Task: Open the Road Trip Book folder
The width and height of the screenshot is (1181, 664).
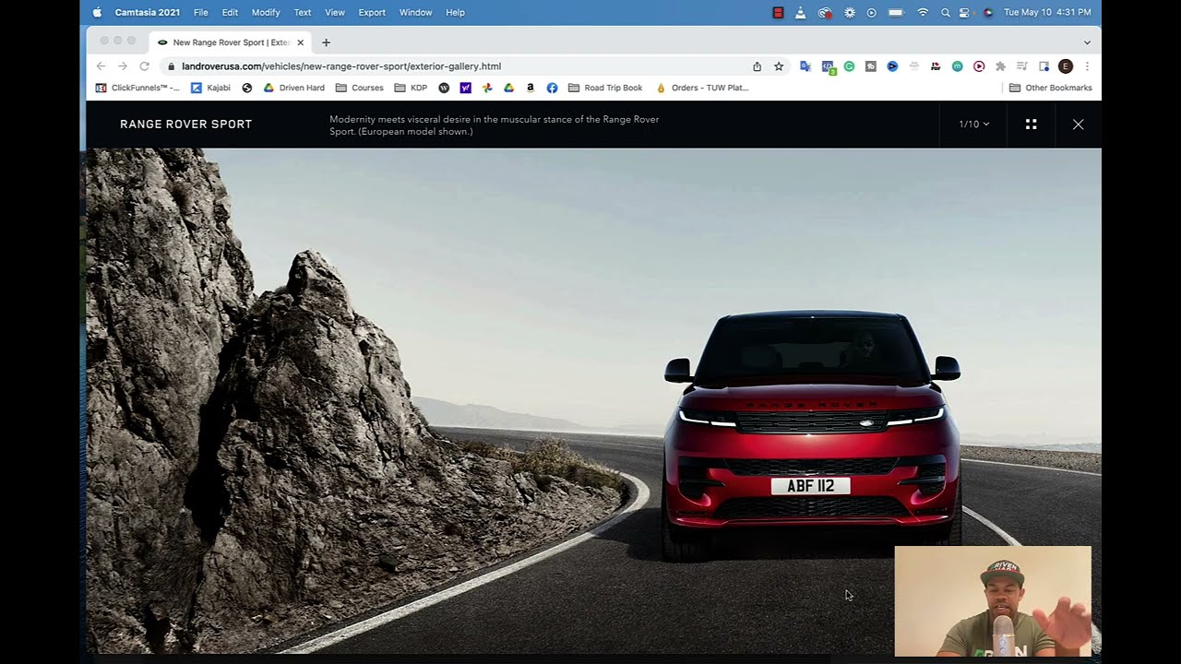Action: coord(605,88)
